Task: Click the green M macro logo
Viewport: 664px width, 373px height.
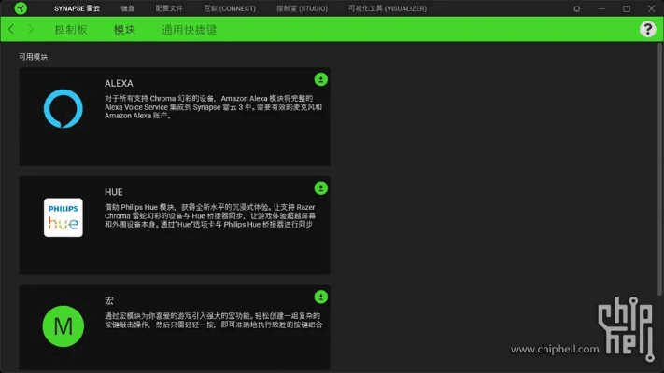Action: point(63,325)
